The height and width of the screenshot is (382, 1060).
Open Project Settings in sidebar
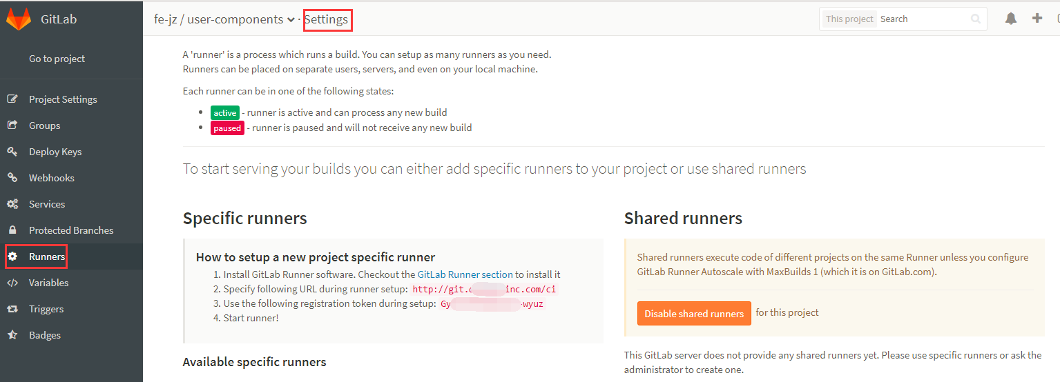pyautogui.click(x=63, y=99)
